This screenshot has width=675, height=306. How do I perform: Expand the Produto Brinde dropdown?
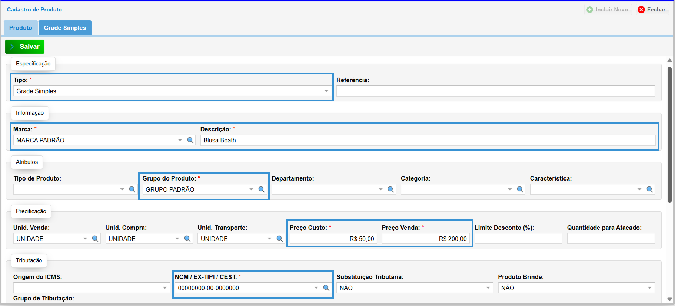coord(649,288)
